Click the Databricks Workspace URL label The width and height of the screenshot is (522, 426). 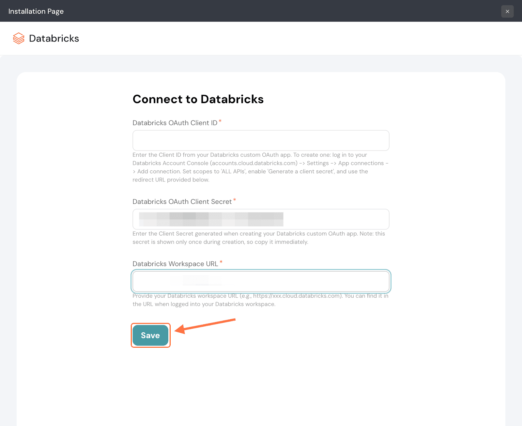175,264
